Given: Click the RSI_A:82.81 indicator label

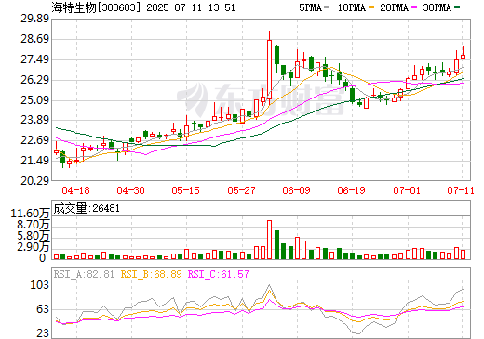Looking at the screenshot, I should (84, 274).
